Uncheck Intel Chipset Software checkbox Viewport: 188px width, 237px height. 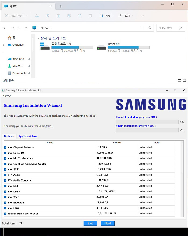[5, 148]
